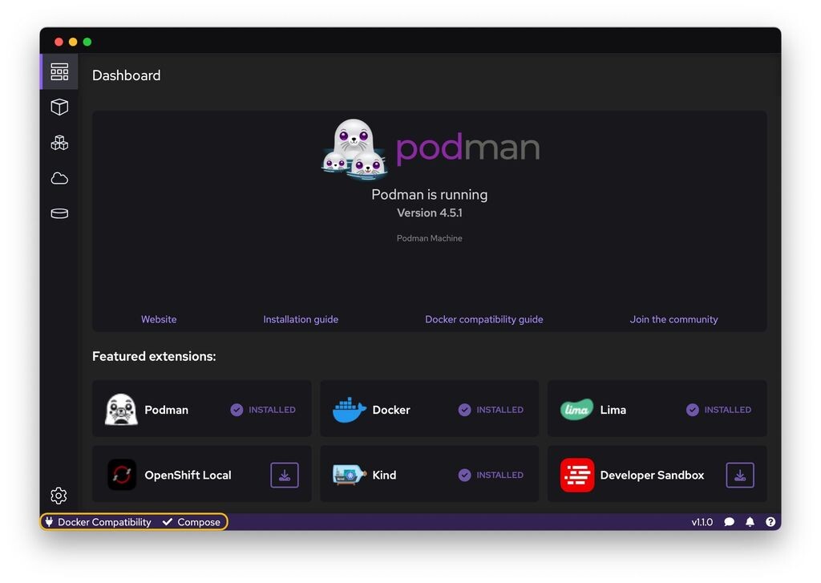Click the Kind extension name

pos(384,475)
